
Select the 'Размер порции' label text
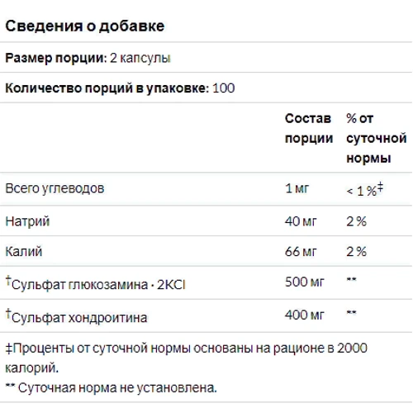[x=56, y=58]
